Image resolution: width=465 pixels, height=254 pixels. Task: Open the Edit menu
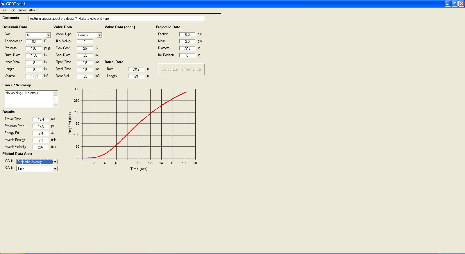12,10
